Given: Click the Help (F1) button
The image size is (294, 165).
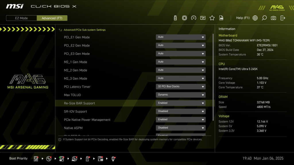Looking at the screenshot, I should point(243,18).
